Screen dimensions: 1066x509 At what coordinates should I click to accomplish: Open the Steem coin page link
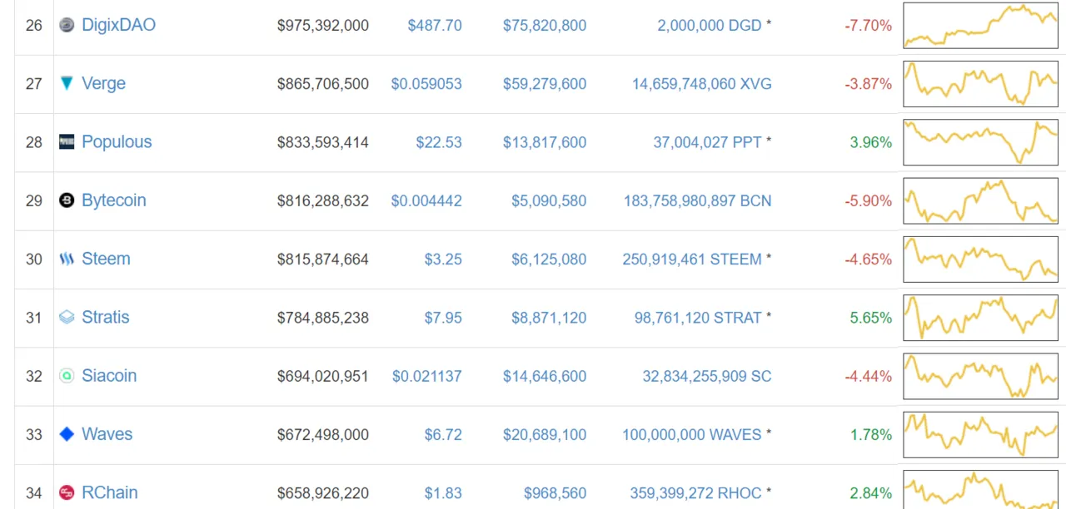(x=106, y=259)
